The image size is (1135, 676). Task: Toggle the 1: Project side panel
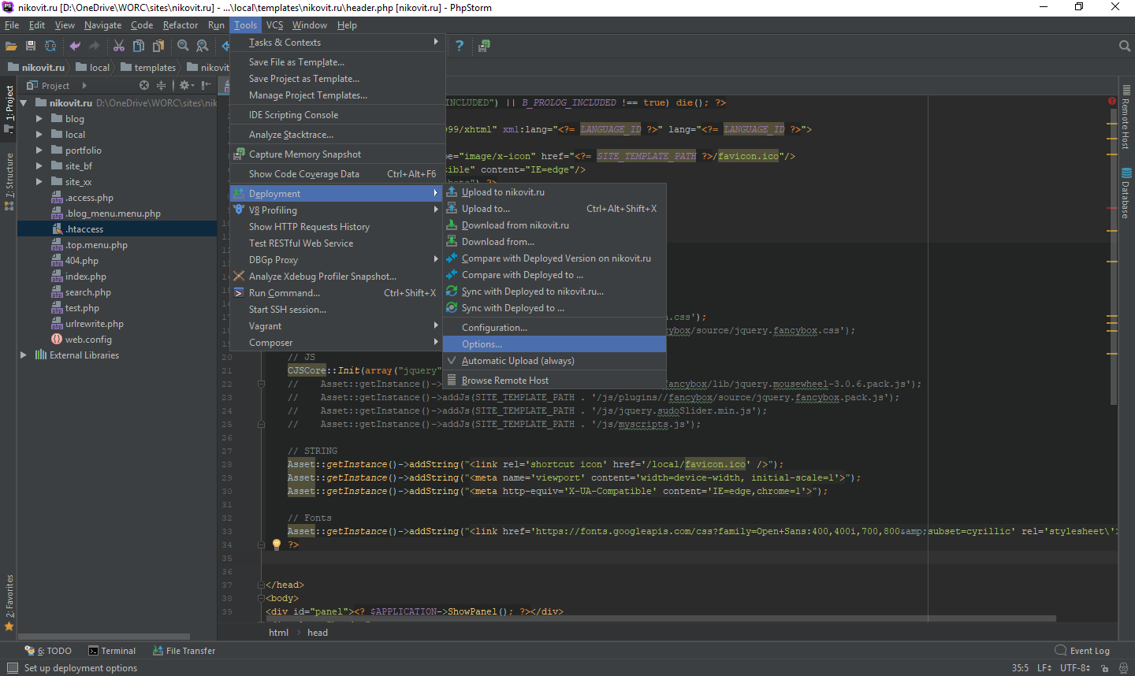[9, 109]
